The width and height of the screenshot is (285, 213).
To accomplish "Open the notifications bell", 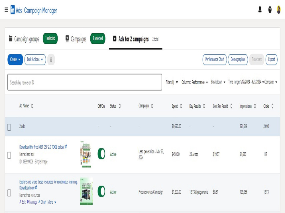I will (x=260, y=10).
